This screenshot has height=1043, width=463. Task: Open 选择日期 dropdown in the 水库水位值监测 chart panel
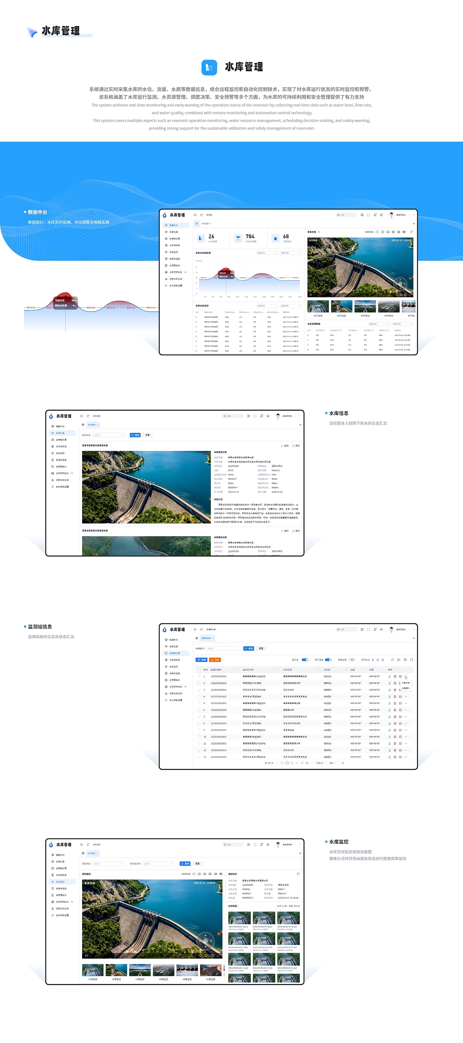point(291,253)
